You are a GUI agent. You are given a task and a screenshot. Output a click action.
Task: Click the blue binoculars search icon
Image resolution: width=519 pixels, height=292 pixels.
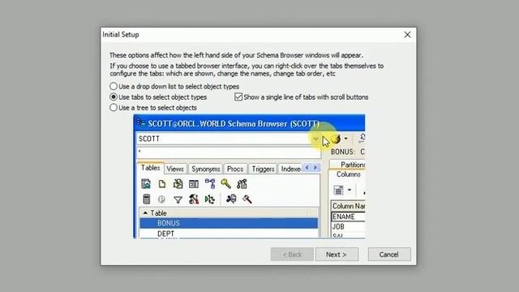pyautogui.click(x=231, y=199)
